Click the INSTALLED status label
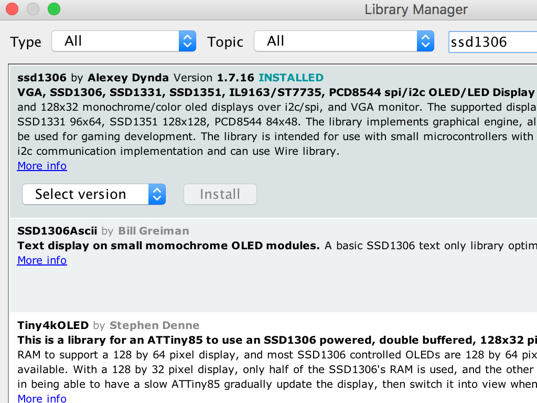The height and width of the screenshot is (403, 537). point(291,78)
